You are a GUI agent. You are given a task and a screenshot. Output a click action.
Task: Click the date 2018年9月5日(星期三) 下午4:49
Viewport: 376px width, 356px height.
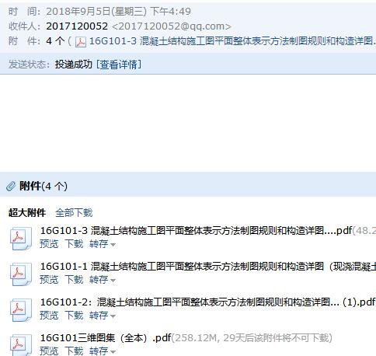(118, 12)
